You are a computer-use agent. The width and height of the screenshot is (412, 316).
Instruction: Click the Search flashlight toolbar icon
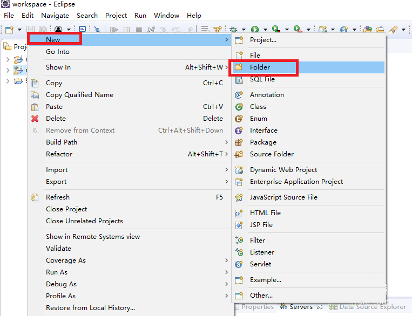[x=393, y=30]
